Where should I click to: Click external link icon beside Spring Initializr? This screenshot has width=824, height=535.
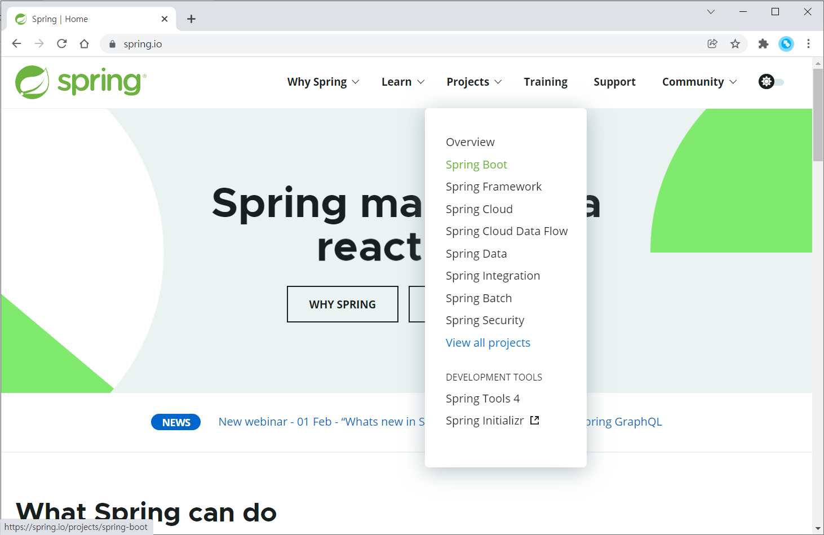(x=534, y=420)
